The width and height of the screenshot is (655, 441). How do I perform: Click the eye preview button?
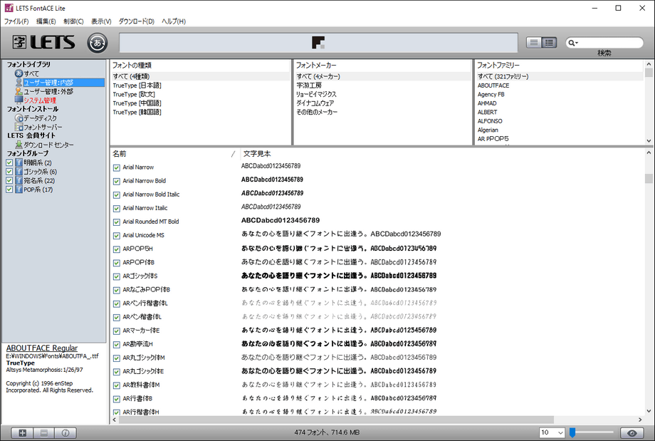(x=632, y=433)
